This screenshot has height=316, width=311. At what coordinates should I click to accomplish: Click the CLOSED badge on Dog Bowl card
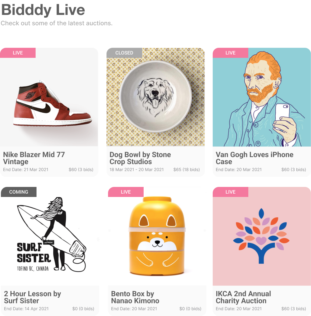[x=124, y=53]
